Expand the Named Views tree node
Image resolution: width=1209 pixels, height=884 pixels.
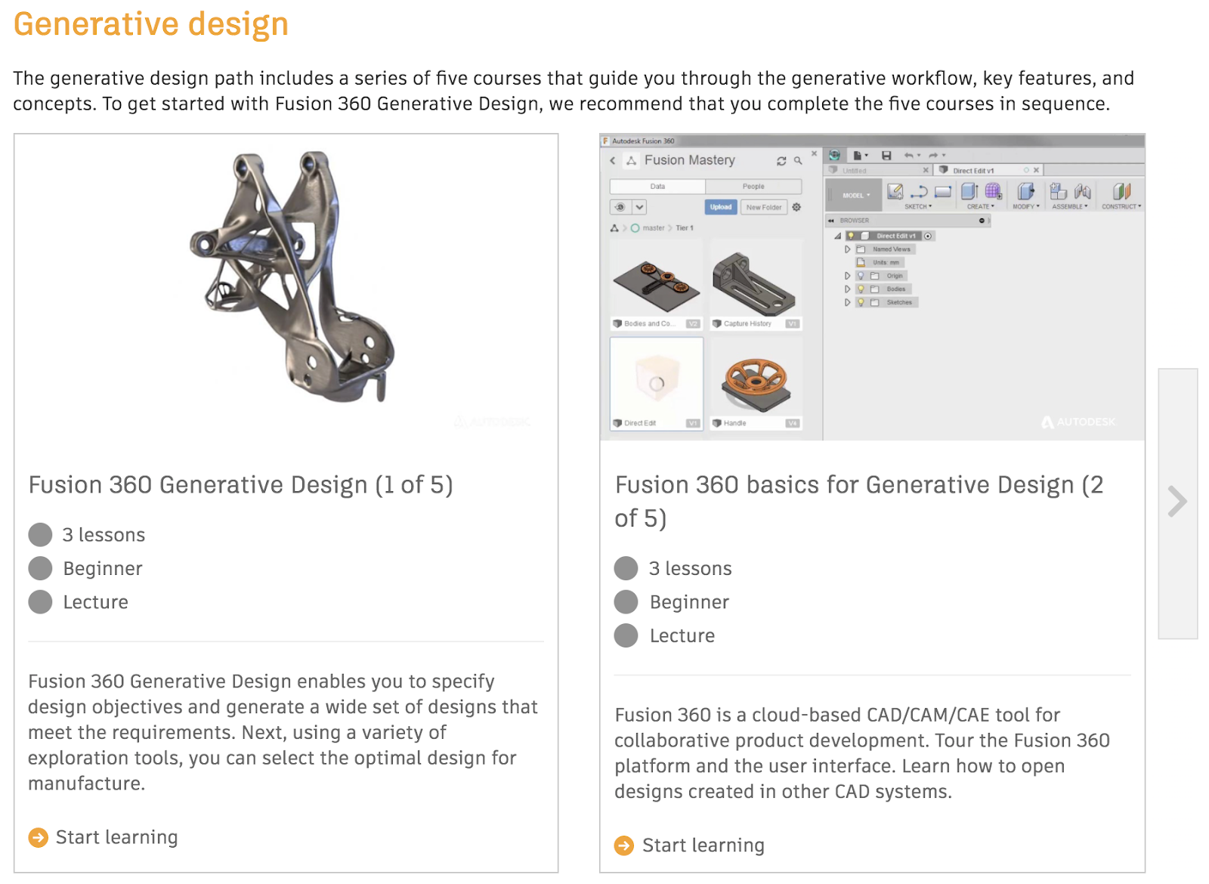point(848,249)
